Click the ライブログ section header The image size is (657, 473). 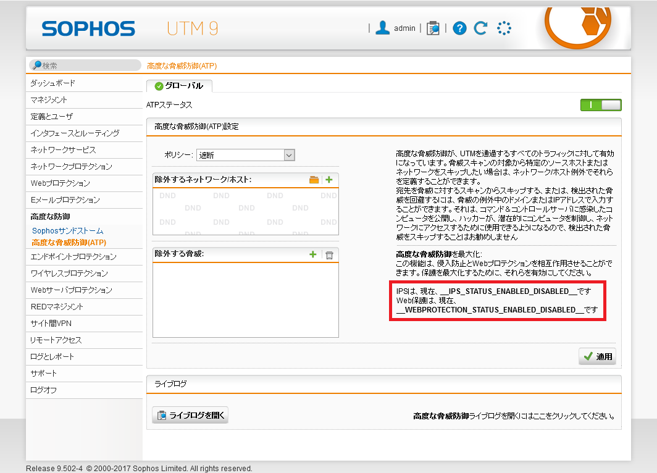384,384
